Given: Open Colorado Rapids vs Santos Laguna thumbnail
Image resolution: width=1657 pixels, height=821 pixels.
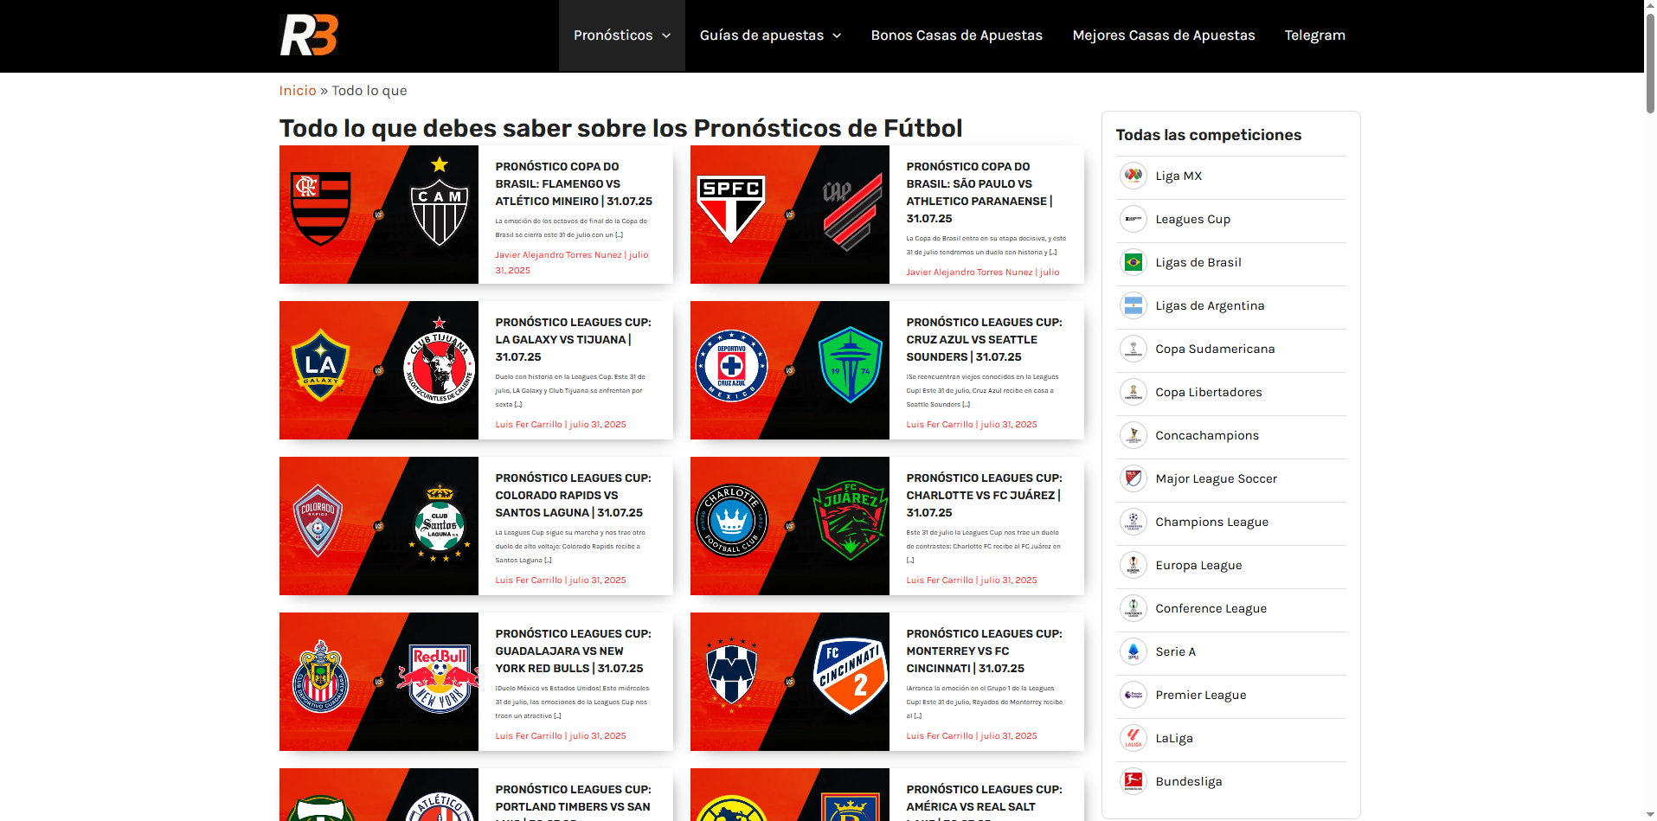Looking at the screenshot, I should [x=379, y=526].
